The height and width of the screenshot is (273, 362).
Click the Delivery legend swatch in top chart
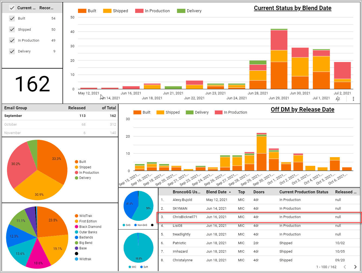point(181,11)
